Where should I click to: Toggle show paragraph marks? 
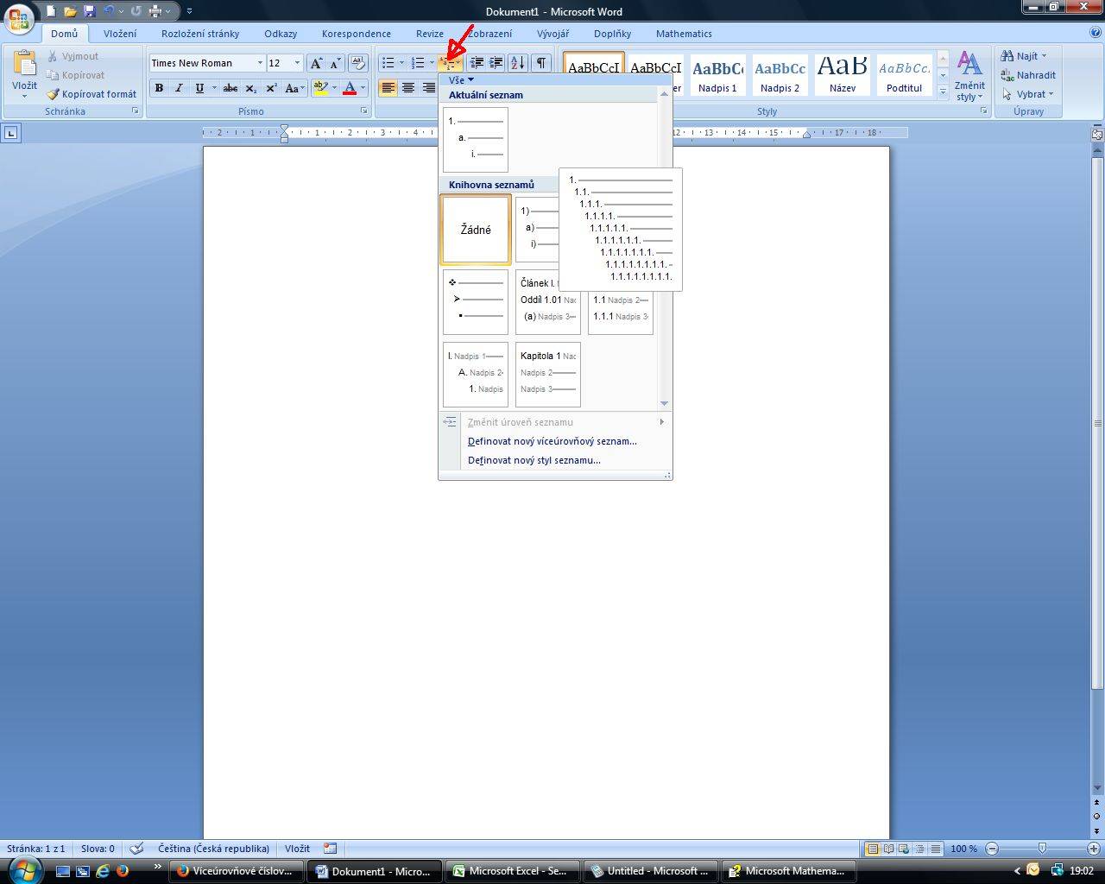(x=541, y=63)
